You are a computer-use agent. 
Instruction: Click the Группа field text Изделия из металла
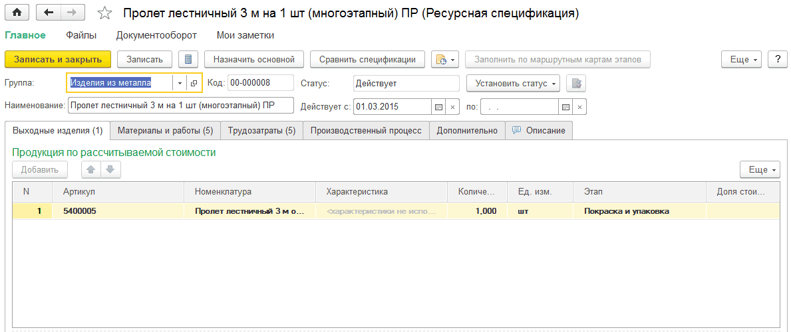tap(111, 83)
